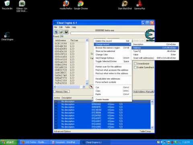Click the Memory View button
Screen dimensions: 193x145
(62, 91)
